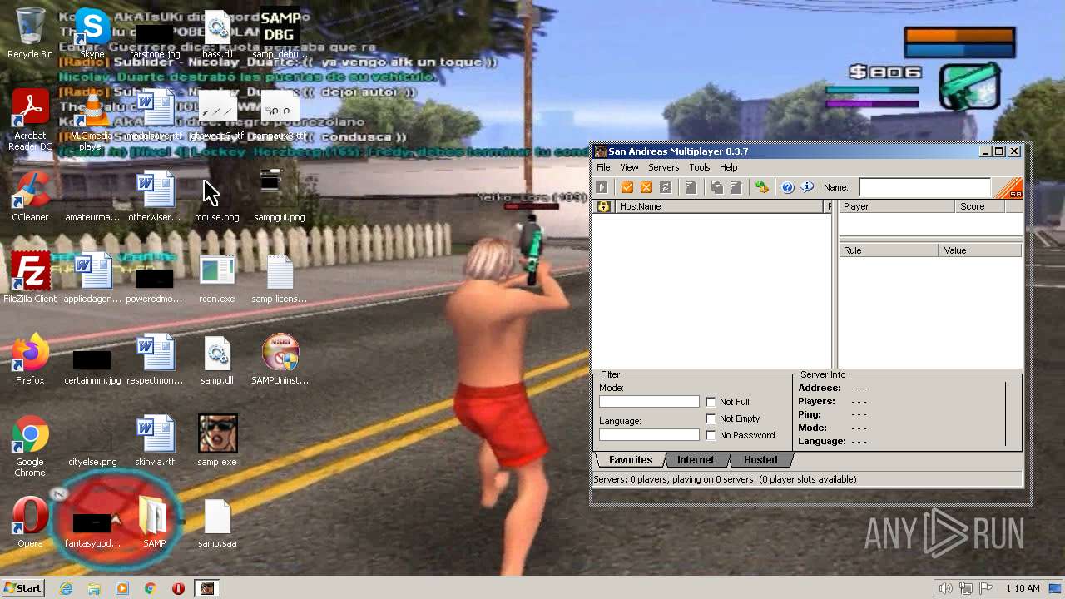
Task: Enable the No Password filter checkbox
Action: click(x=711, y=435)
